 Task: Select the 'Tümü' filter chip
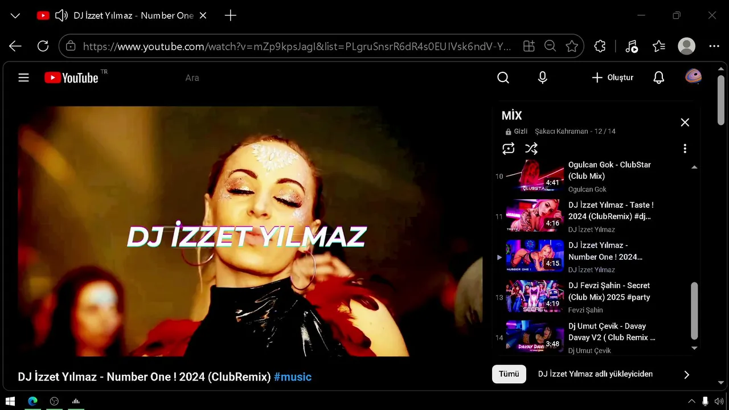(509, 374)
